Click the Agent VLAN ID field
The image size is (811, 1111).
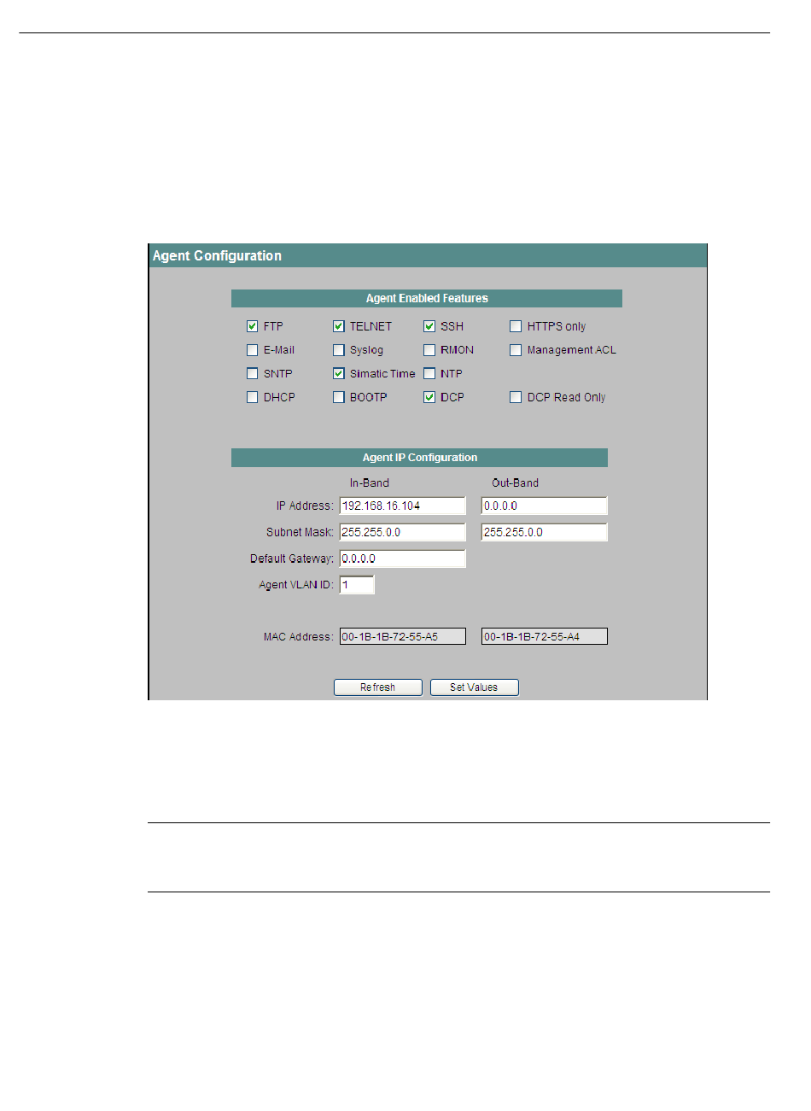tap(357, 585)
